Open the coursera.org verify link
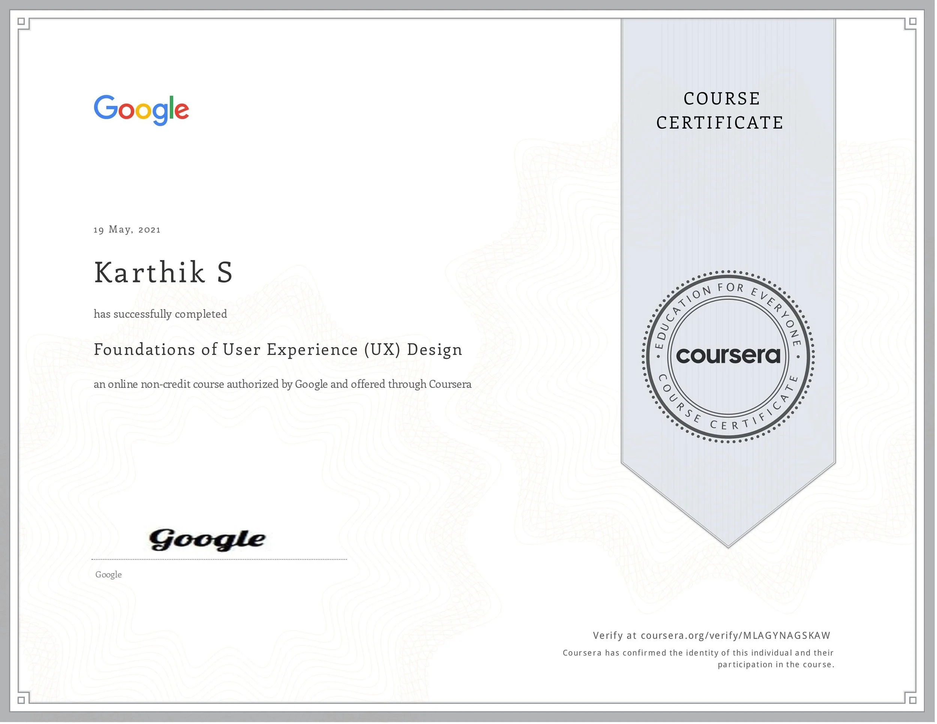This screenshot has height=724, width=937. point(735,636)
